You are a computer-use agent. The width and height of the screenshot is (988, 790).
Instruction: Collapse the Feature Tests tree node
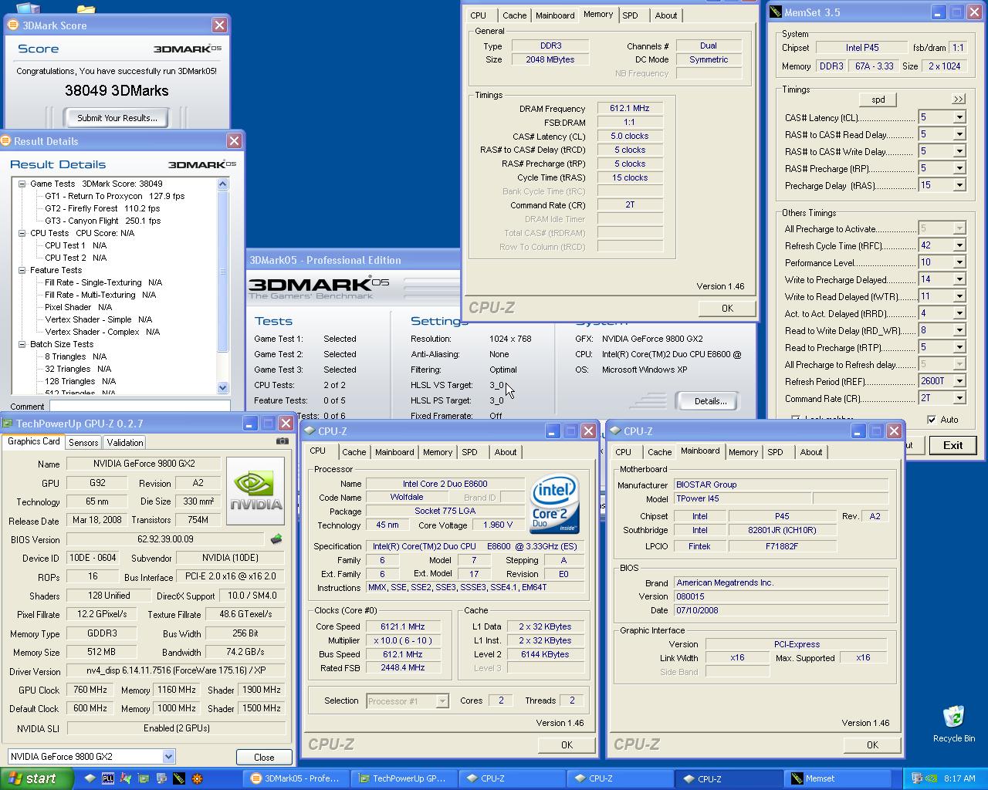[x=22, y=270]
